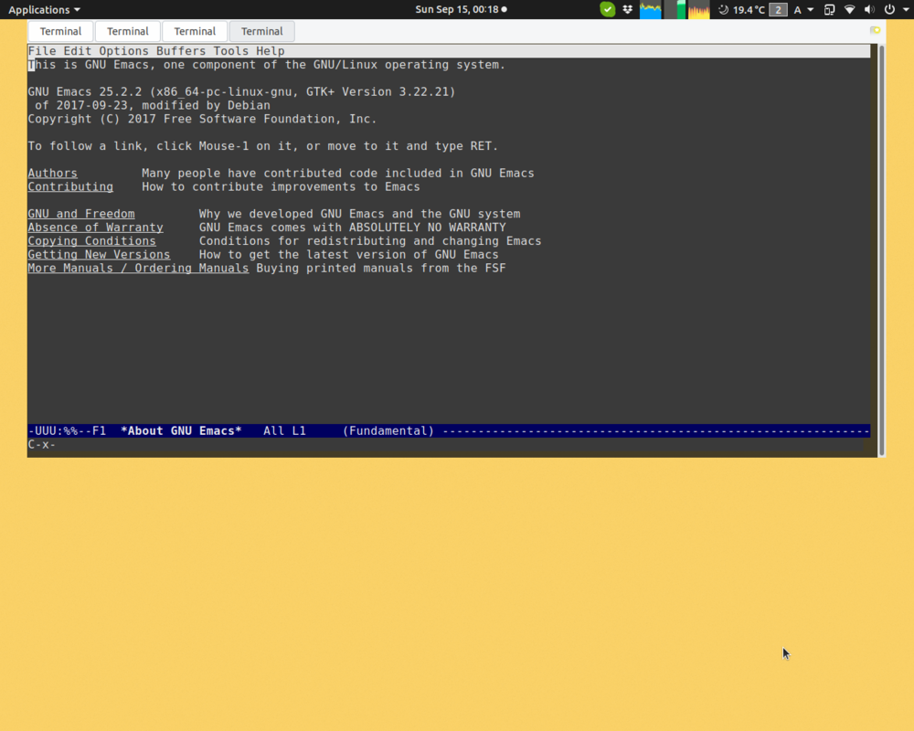The image size is (914, 731).
Task: Open the Wi-Fi network indicator
Action: tap(850, 9)
